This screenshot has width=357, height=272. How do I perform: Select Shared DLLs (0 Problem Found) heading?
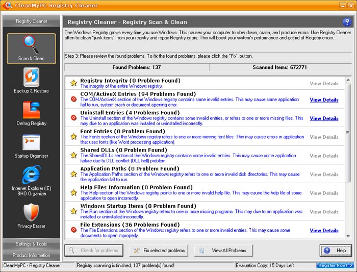pyautogui.click(x=123, y=150)
